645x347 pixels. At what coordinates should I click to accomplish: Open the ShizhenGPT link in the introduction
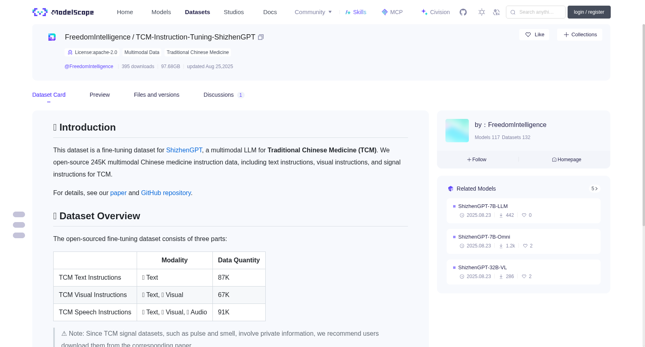[184, 150]
